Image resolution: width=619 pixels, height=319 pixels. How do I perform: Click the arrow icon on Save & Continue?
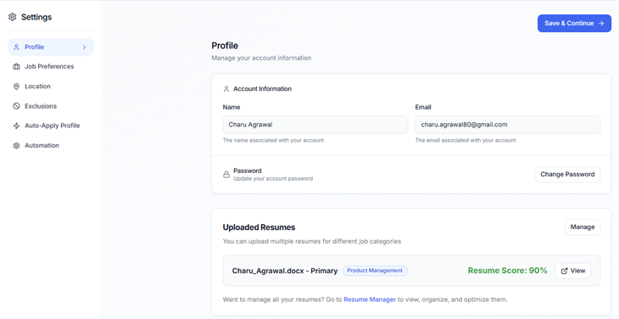[601, 23]
